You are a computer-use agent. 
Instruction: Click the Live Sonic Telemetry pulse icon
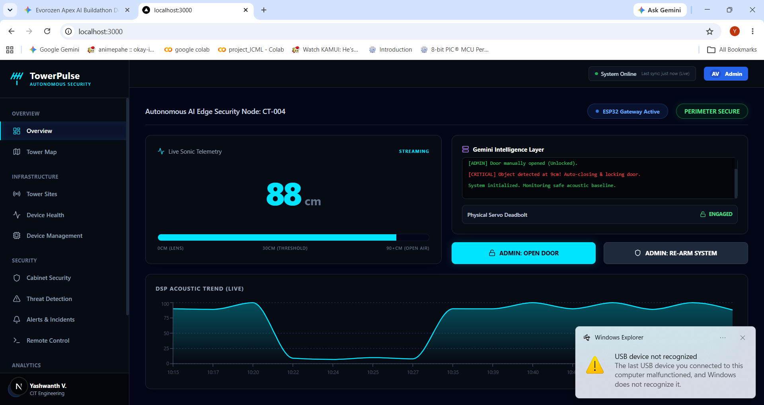point(161,151)
